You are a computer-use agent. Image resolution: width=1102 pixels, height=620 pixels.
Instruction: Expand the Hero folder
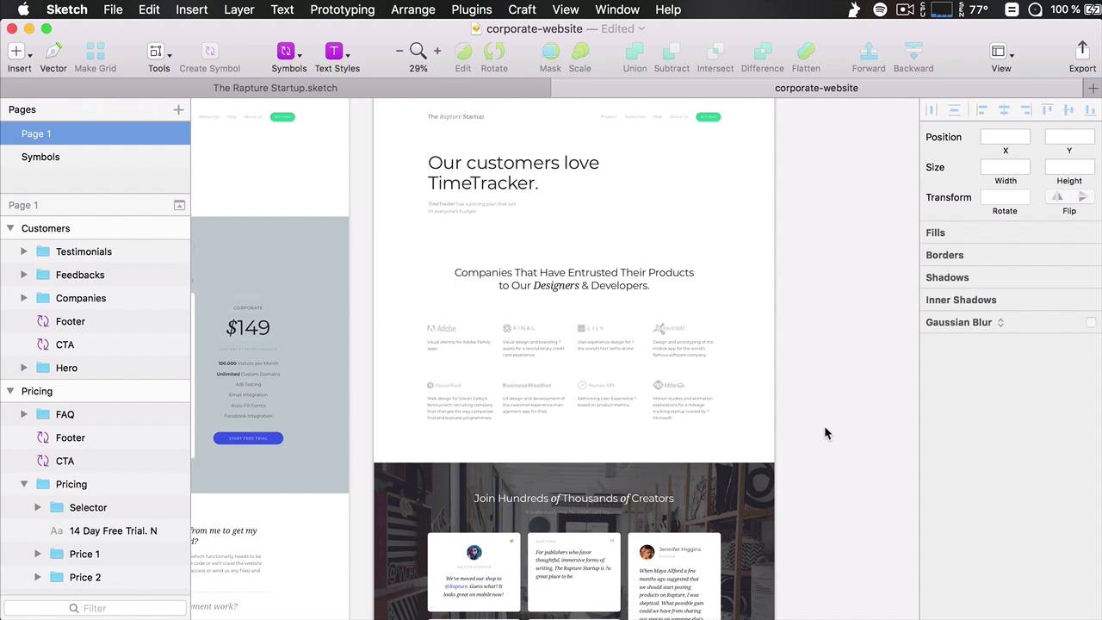24,368
